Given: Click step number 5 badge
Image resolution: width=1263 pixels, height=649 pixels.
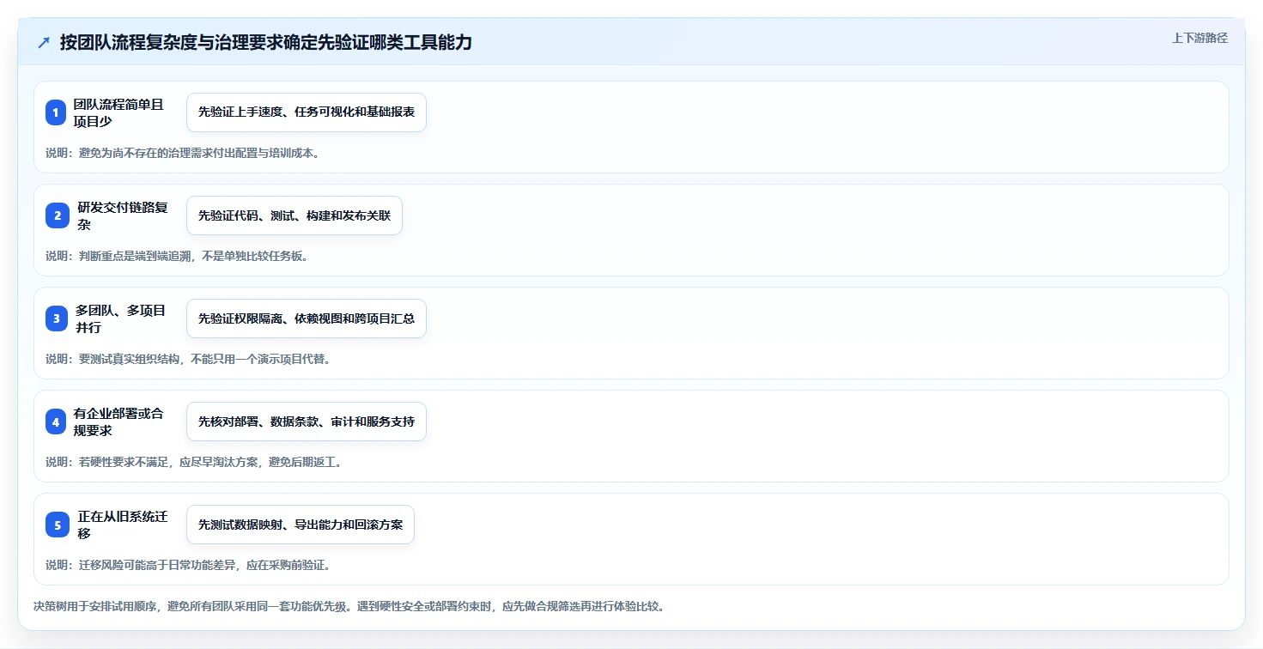Looking at the screenshot, I should [58, 525].
